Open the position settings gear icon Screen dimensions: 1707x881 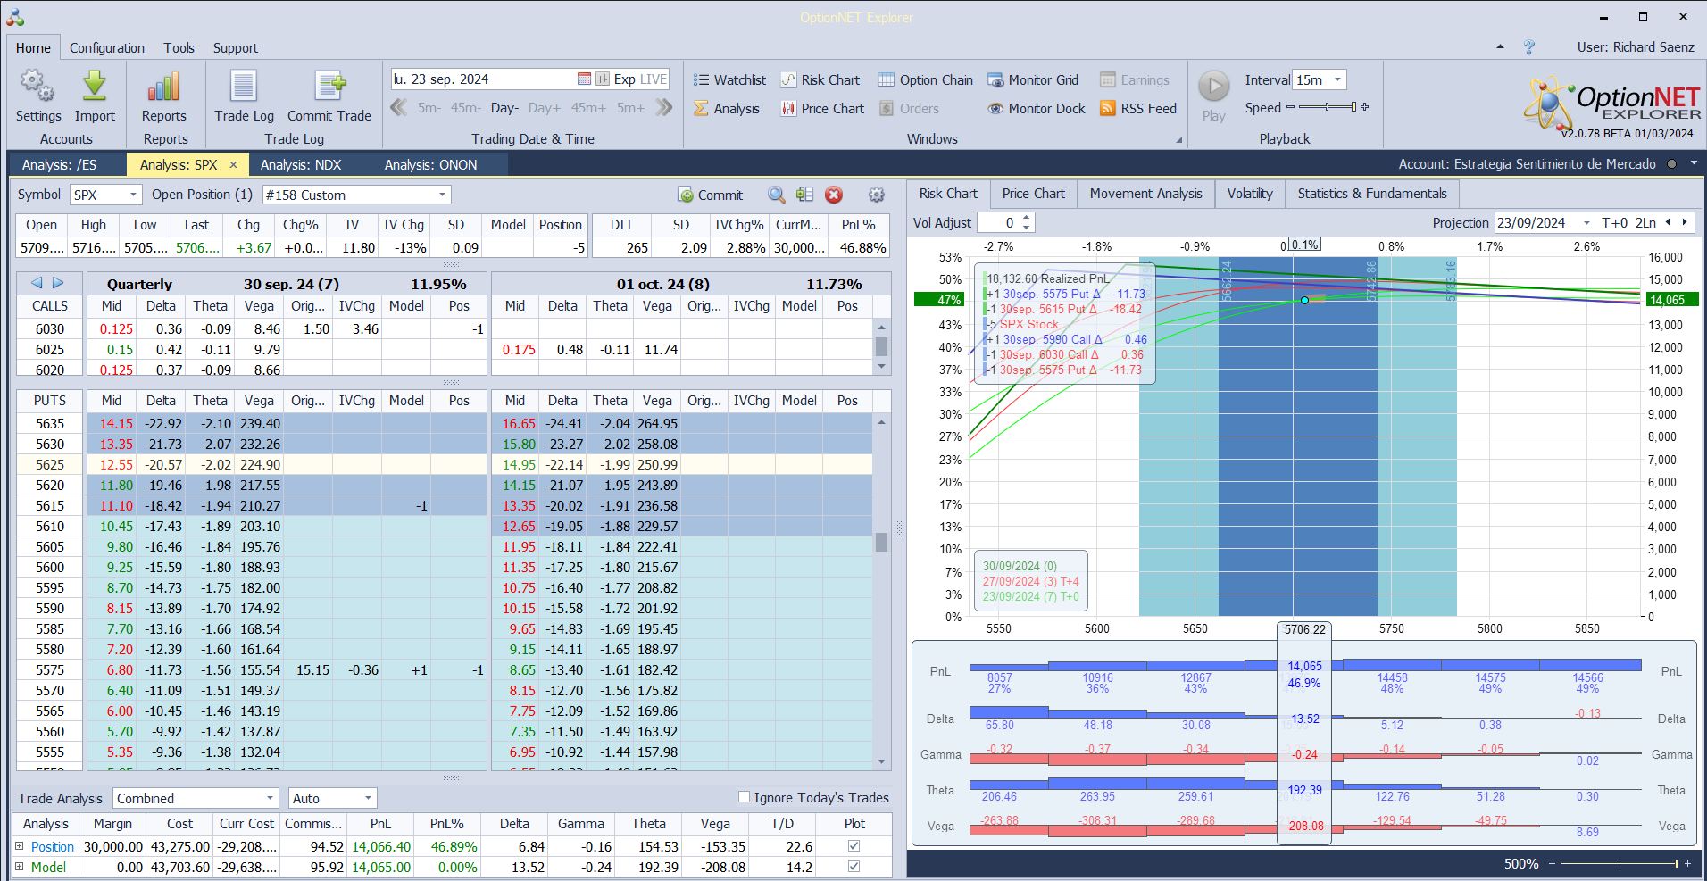pos(877,195)
